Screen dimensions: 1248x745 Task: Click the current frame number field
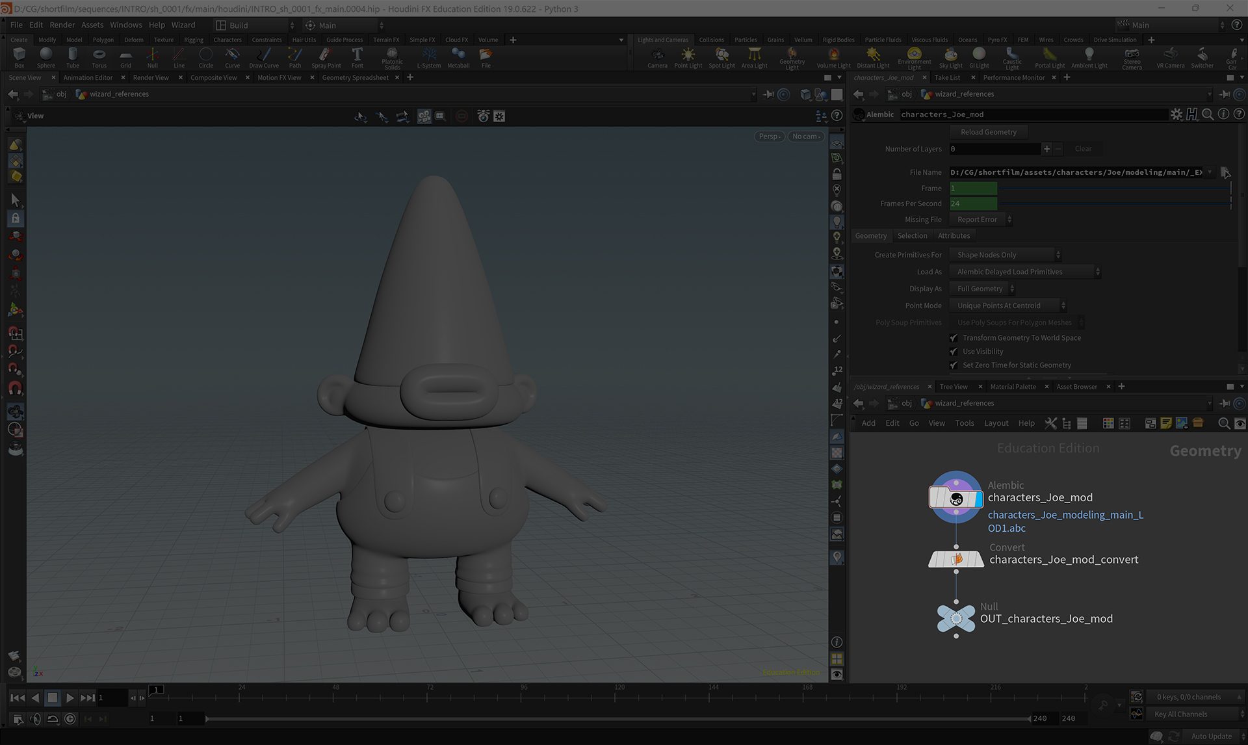click(x=112, y=698)
